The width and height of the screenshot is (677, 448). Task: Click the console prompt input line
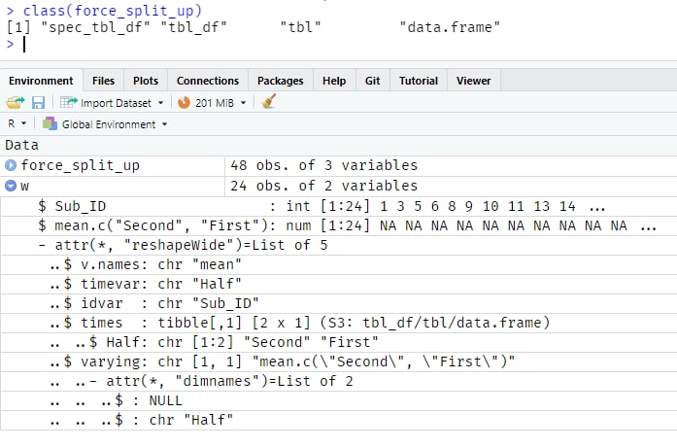coord(338,44)
